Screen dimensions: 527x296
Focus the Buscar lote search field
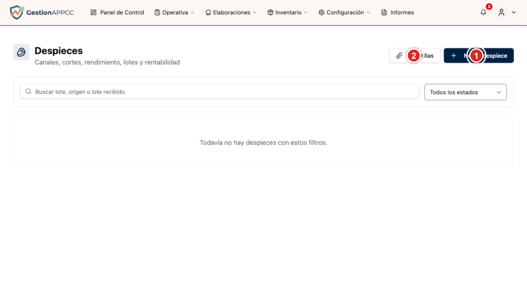[x=220, y=92]
